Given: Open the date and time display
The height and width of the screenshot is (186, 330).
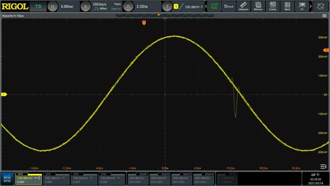Looking at the screenshot, I should [315, 181].
